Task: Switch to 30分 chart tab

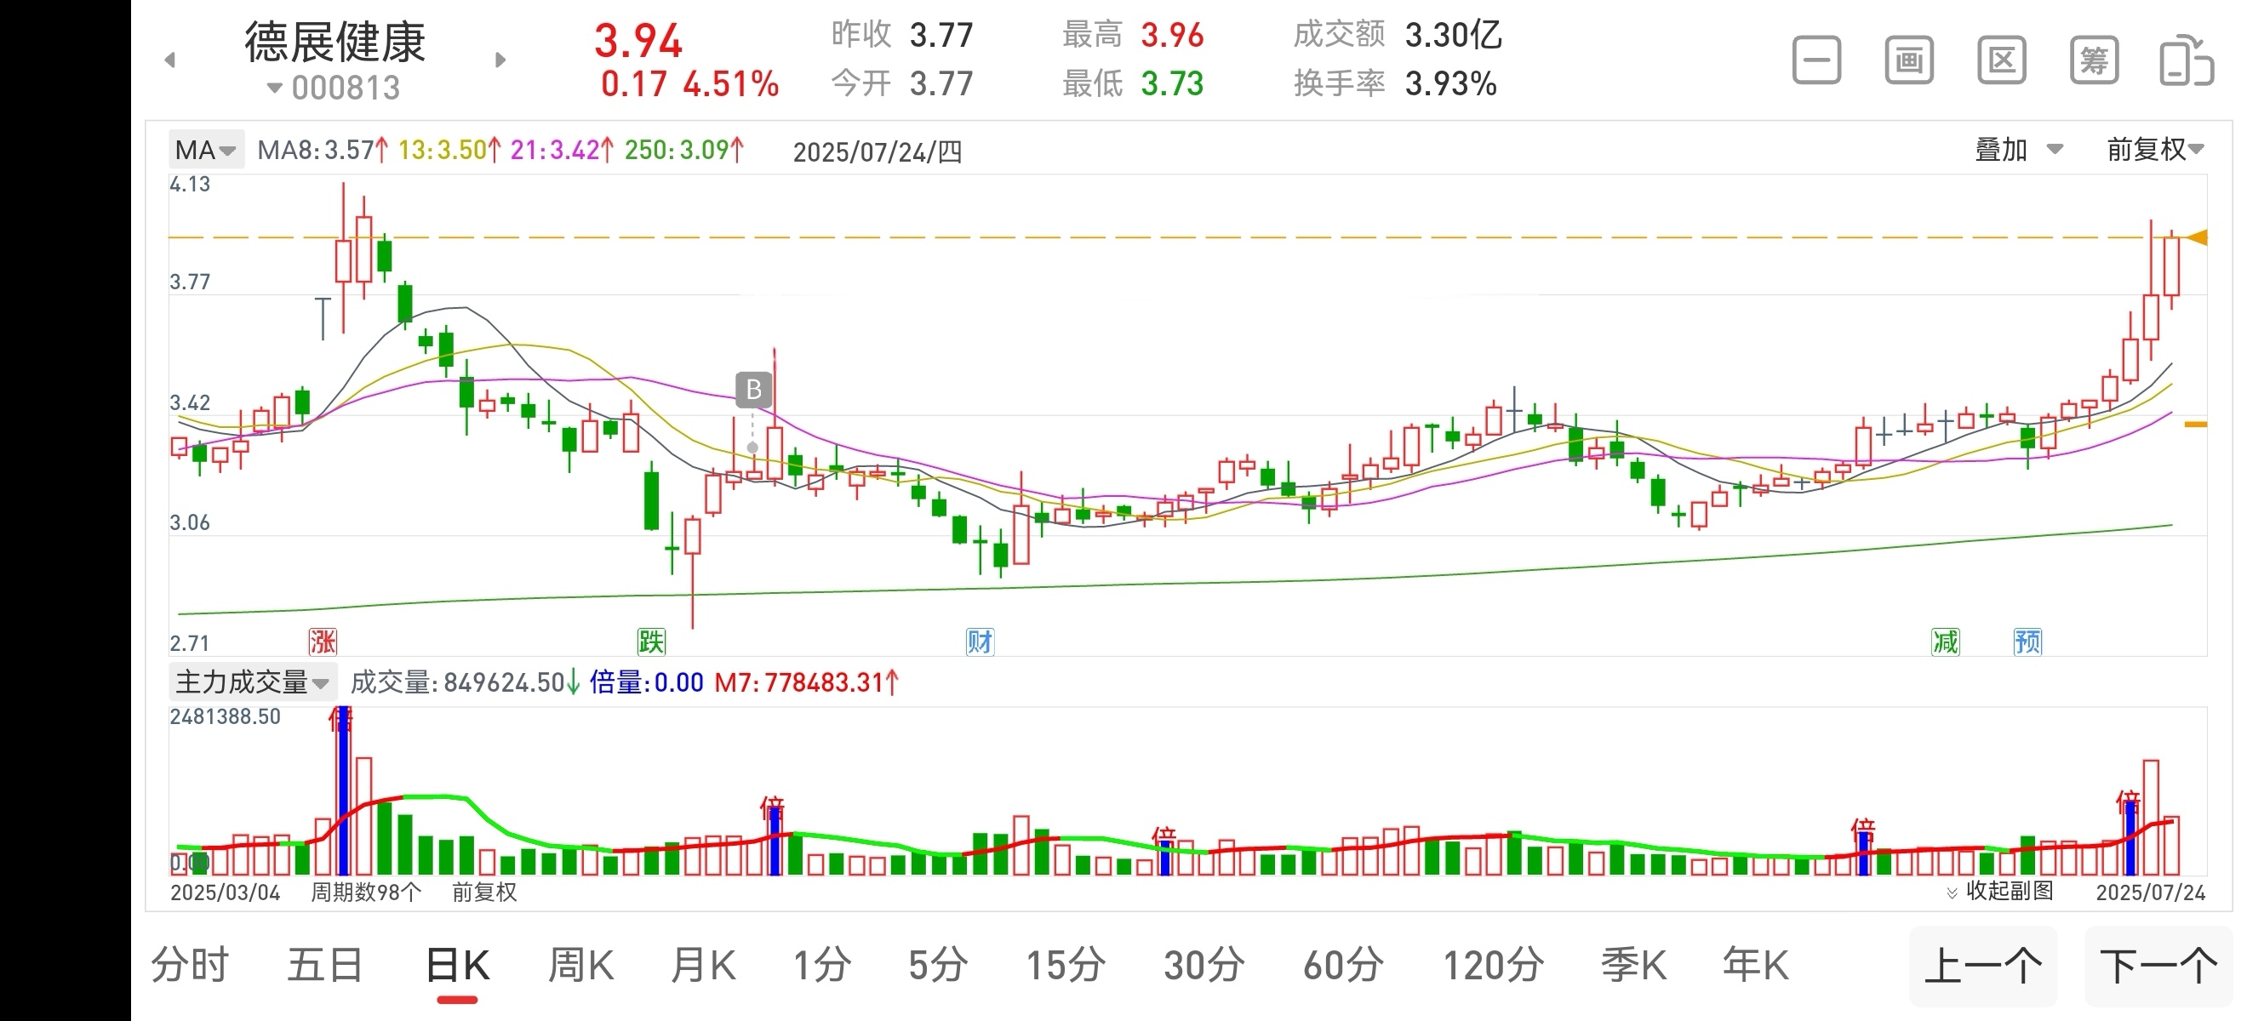Action: [x=1204, y=965]
